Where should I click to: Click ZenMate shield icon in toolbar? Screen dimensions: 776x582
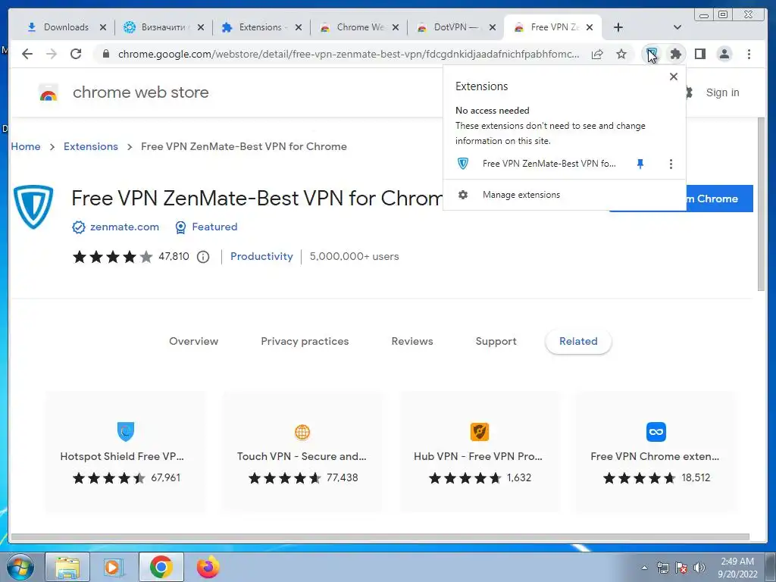click(x=652, y=54)
